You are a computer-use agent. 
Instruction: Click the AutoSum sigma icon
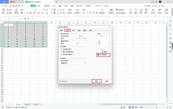(131, 10)
